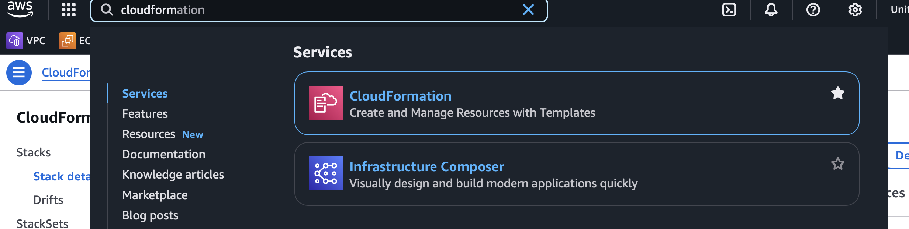
Task: Open the Infrastructure Composer service link
Action: (x=427, y=166)
